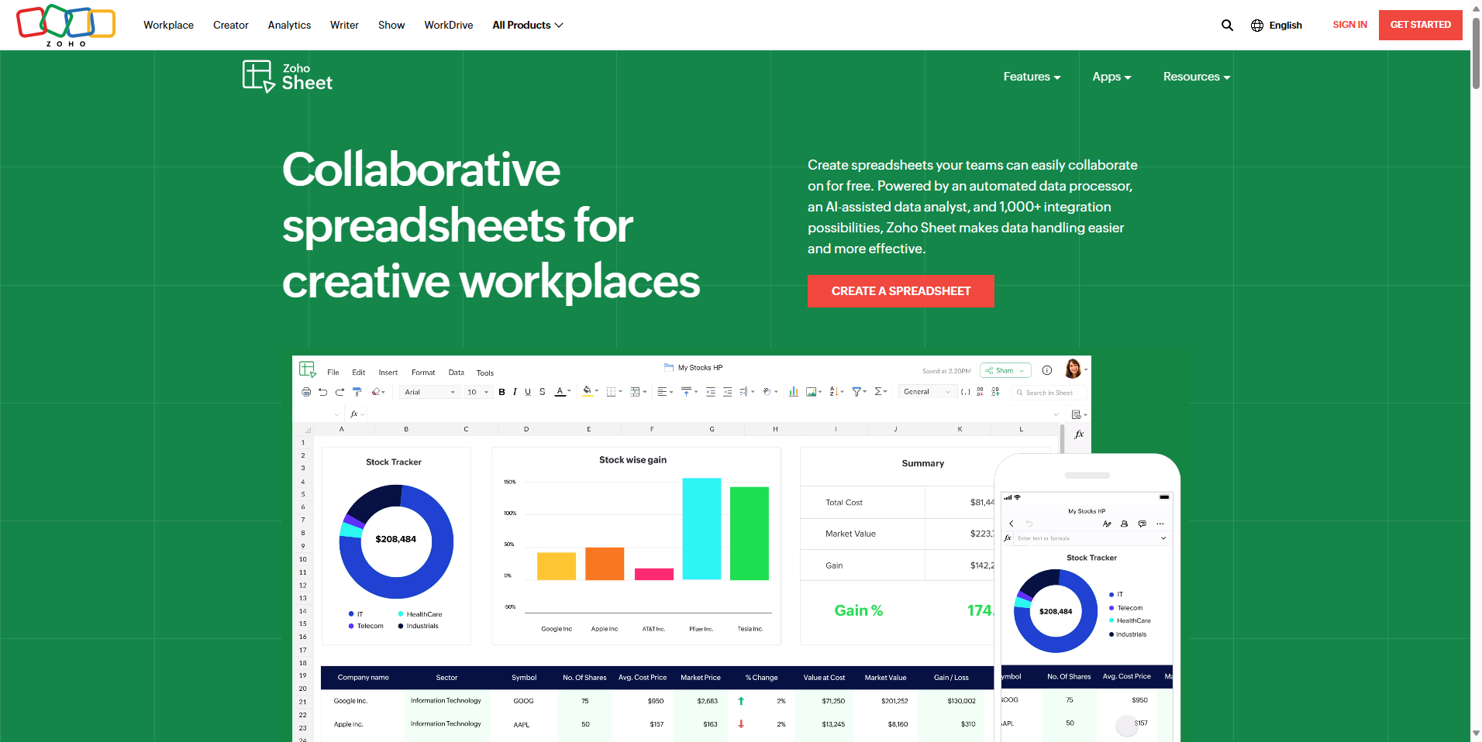Open the font size 10 dropdown

pos(477,392)
